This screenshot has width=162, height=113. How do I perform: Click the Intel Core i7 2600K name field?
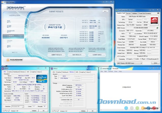[24, 76]
